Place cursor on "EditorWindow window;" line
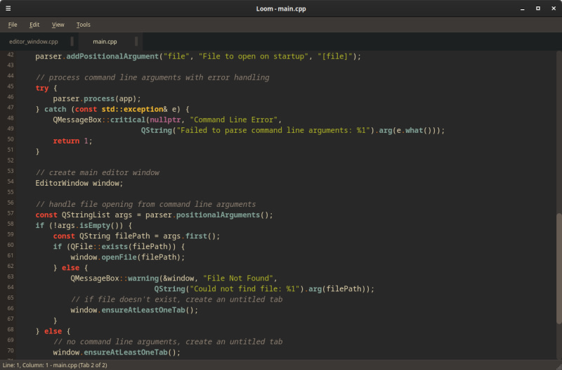Viewport: 562px width, 370px height. tap(79, 183)
